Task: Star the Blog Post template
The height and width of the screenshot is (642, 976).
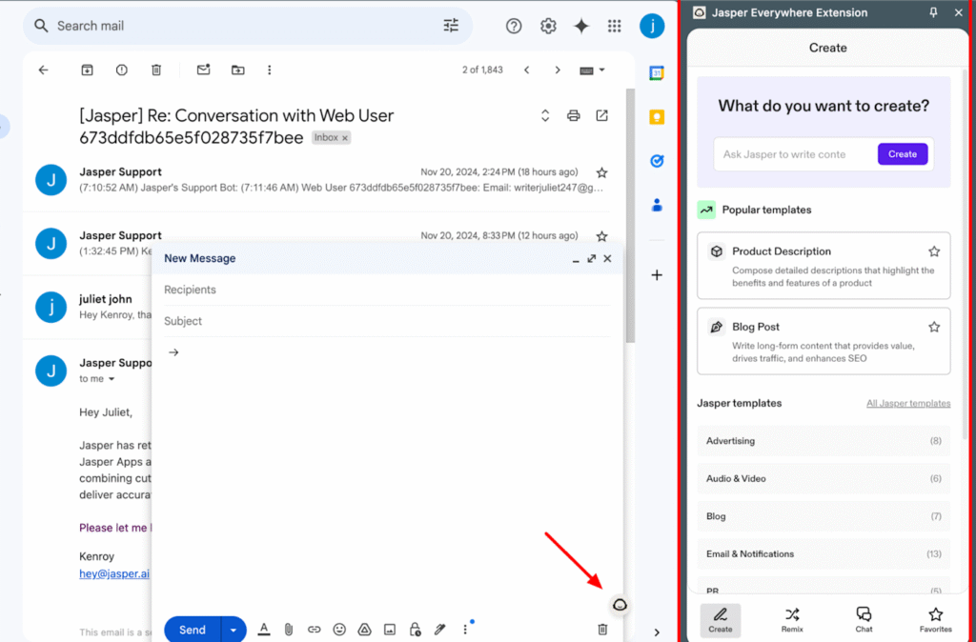Action: click(934, 327)
